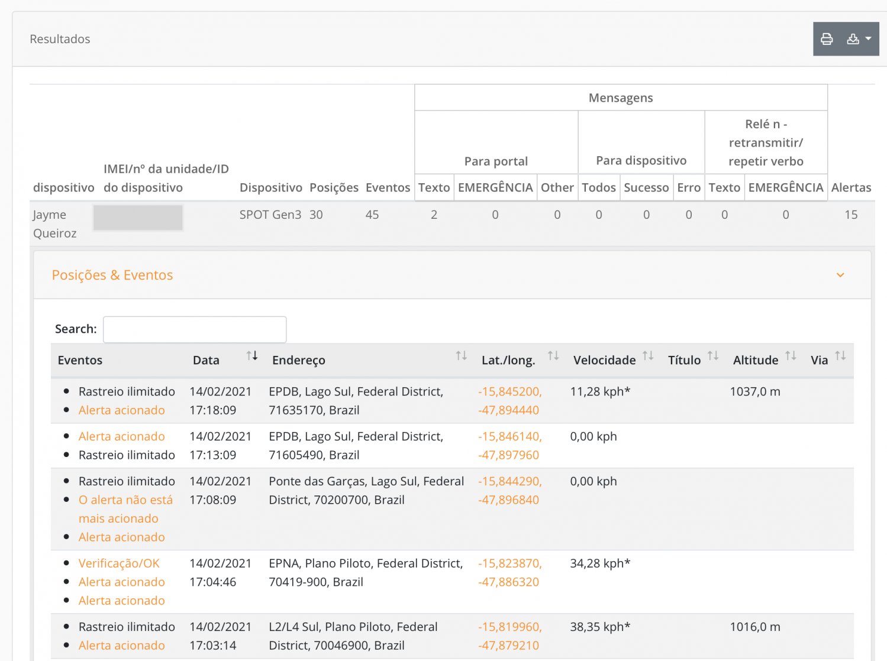Viewport: 887px width, 661px height.
Task: Sort by Via column arrows
Action: pyautogui.click(x=840, y=356)
